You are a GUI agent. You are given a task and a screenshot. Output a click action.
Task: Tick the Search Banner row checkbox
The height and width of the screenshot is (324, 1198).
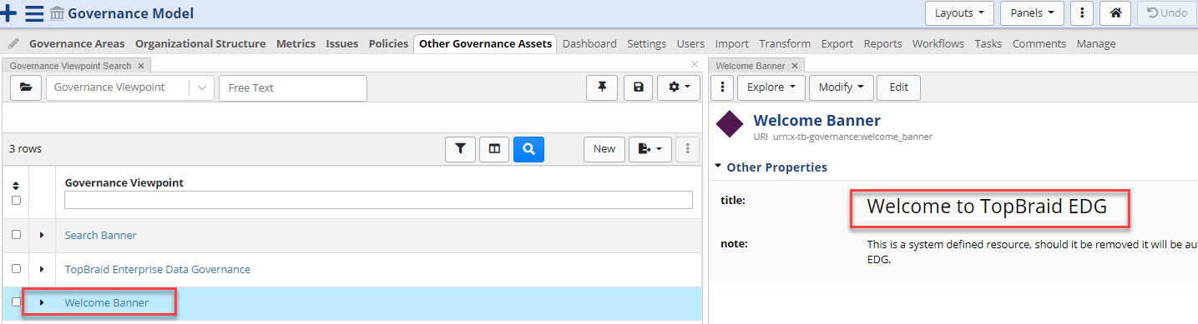(x=16, y=235)
